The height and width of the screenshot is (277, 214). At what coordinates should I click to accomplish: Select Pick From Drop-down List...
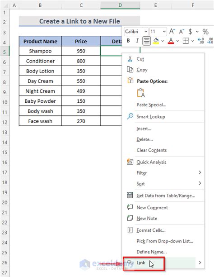pyautogui.click(x=163, y=241)
